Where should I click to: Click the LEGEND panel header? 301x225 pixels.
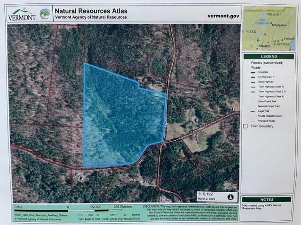pyautogui.click(x=266, y=55)
